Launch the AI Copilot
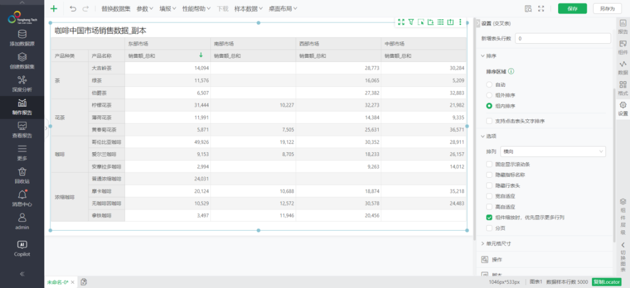The width and height of the screenshot is (630, 288). pos(22,248)
